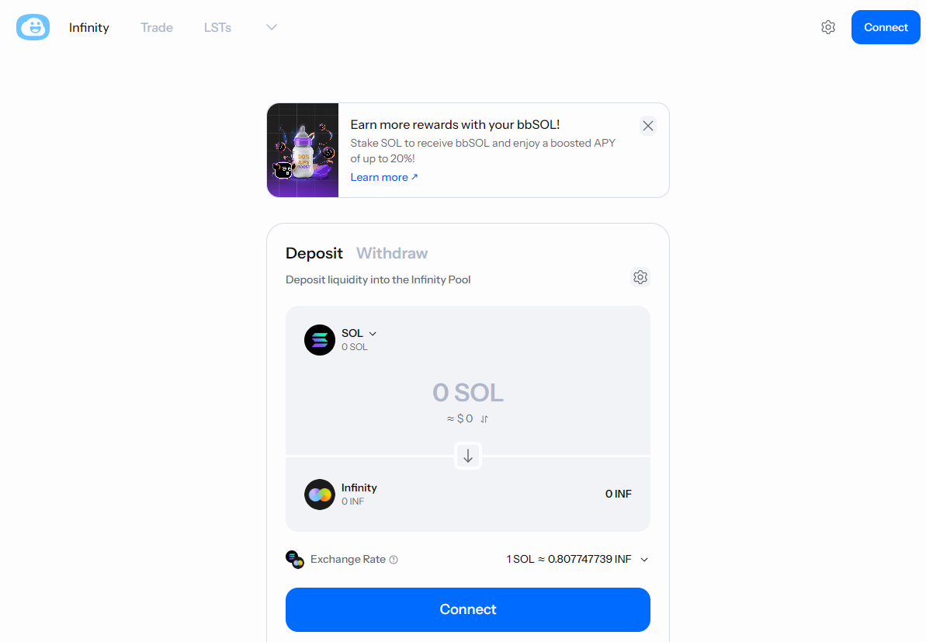Open the Learn more link
The height and width of the screenshot is (642, 926).
[x=384, y=177]
